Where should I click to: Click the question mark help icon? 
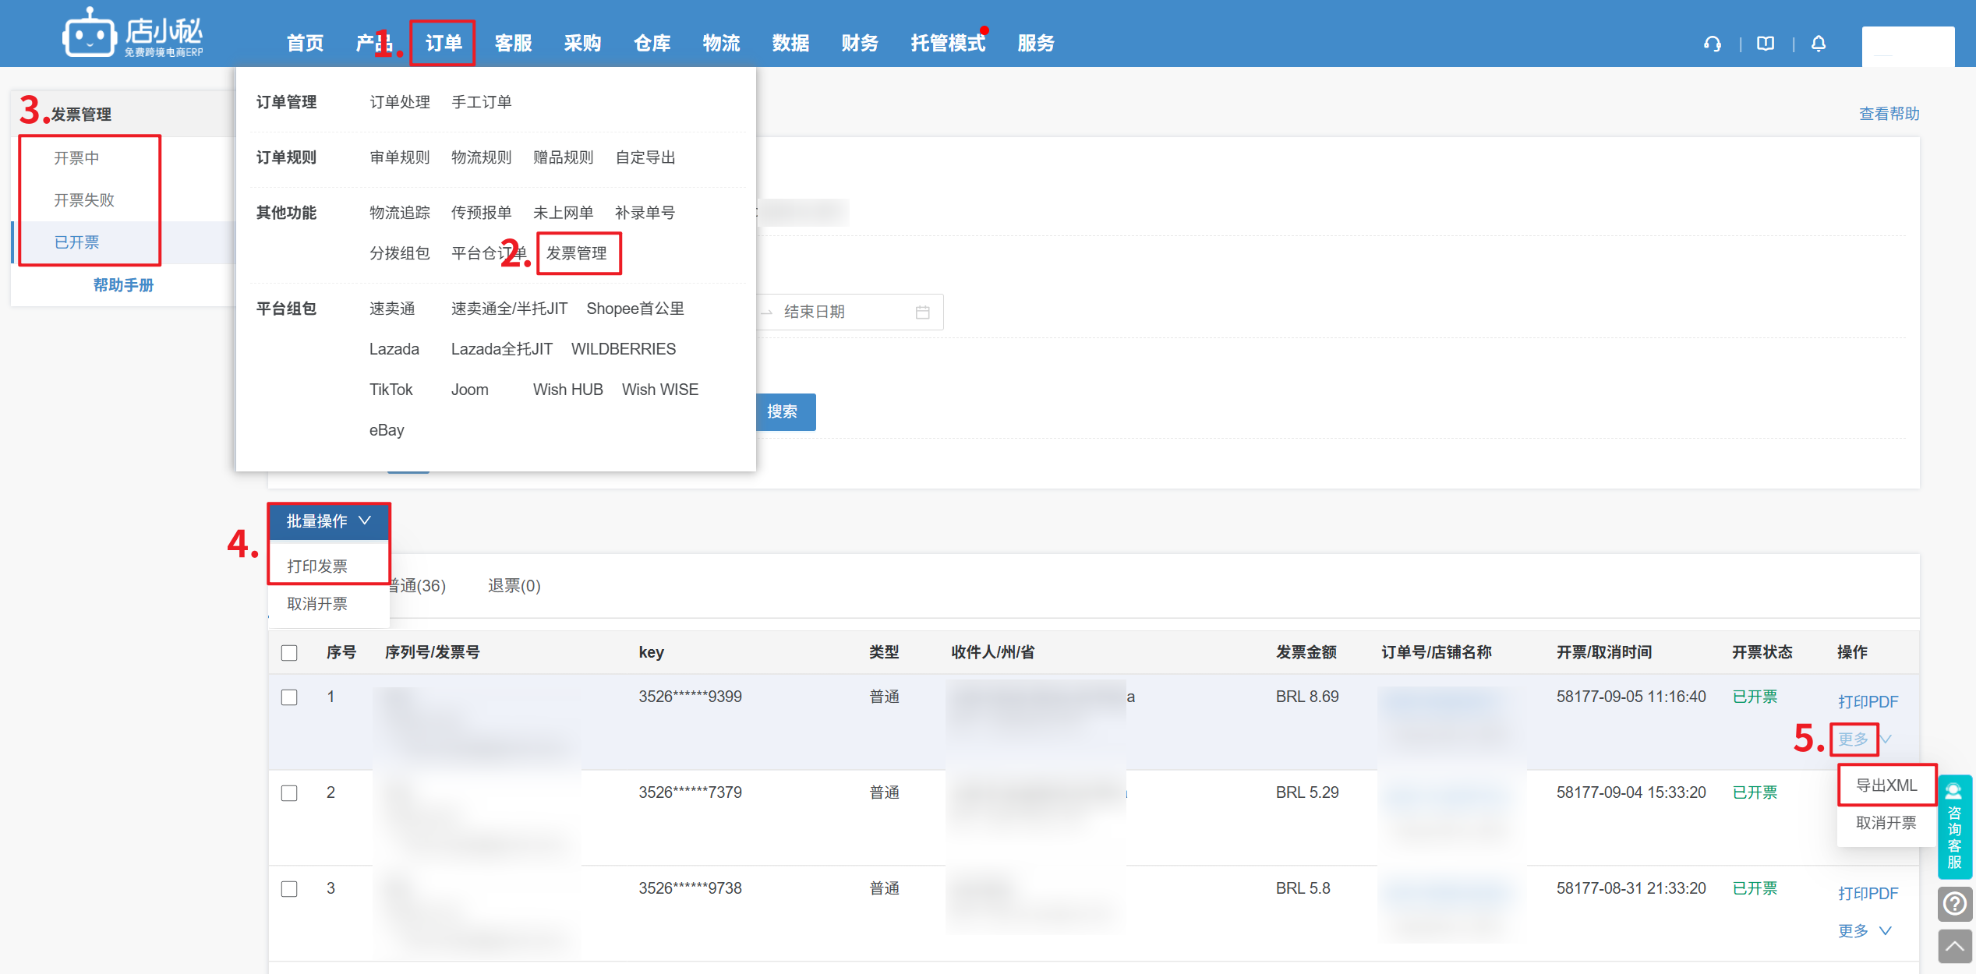pos(1954,904)
